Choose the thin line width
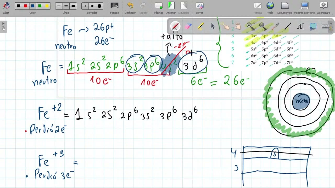This screenshot has width=335, height=188. coord(59,6)
